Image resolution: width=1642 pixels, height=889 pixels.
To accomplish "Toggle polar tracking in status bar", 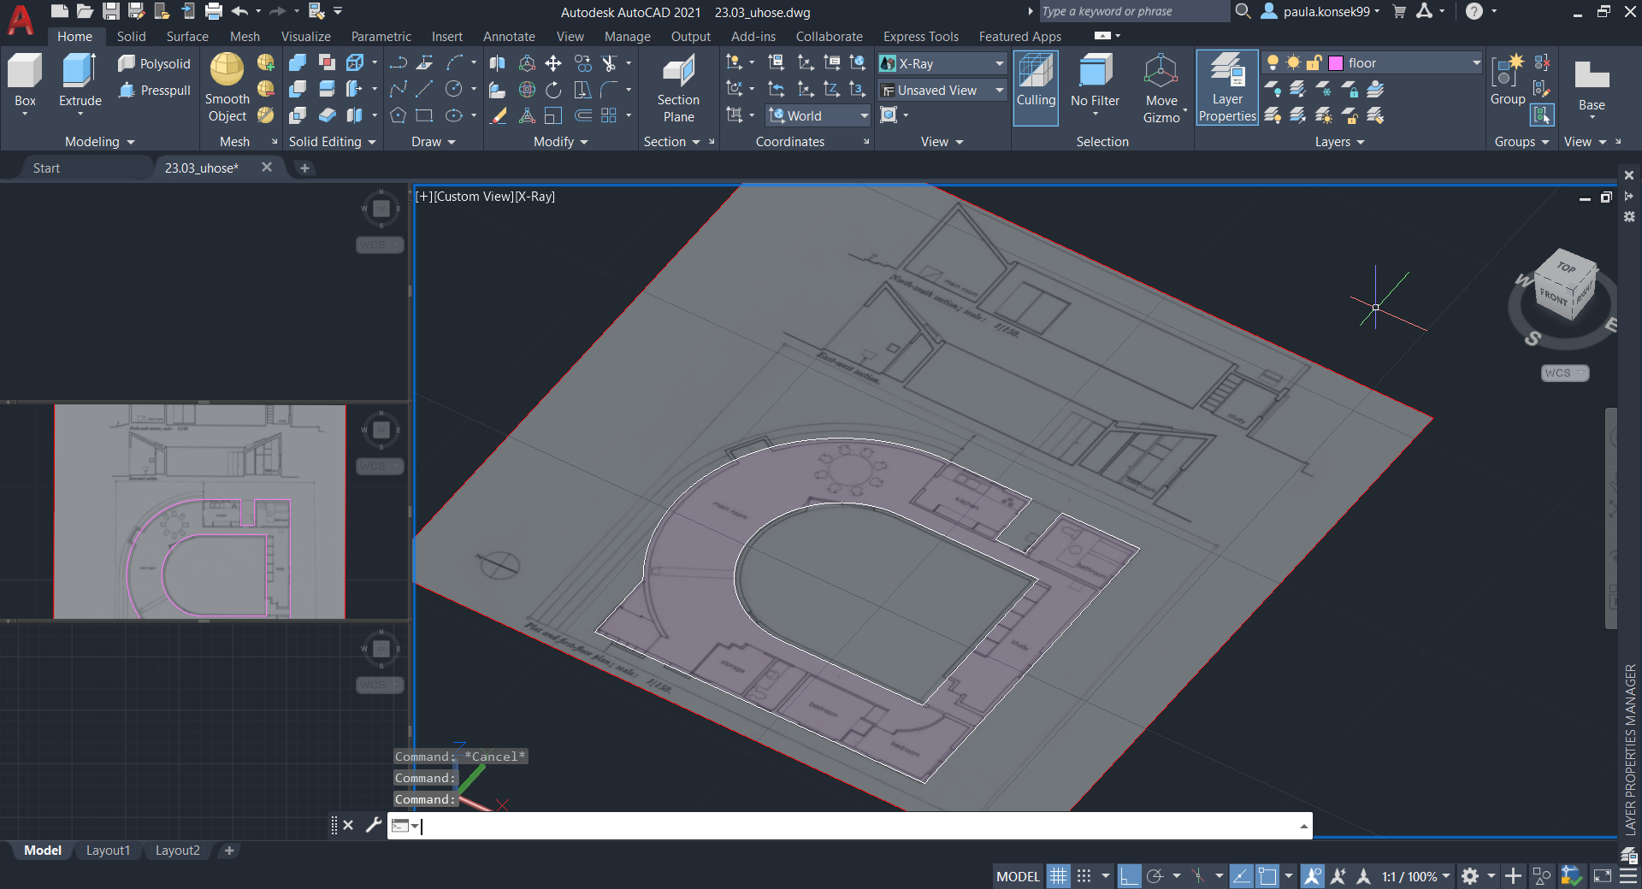I will (1155, 876).
